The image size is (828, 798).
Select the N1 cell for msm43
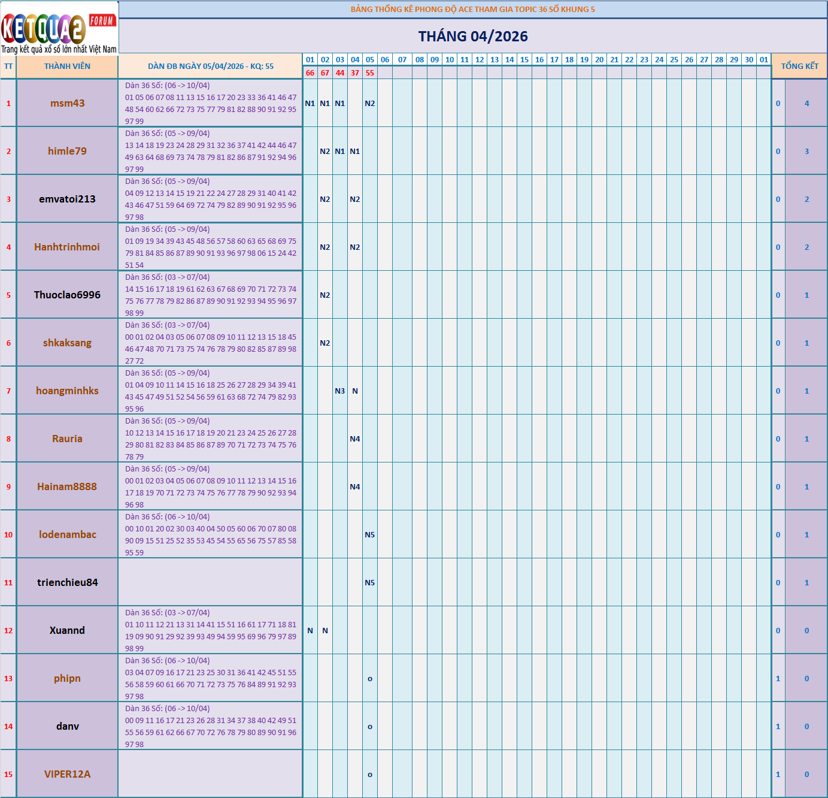310,103
